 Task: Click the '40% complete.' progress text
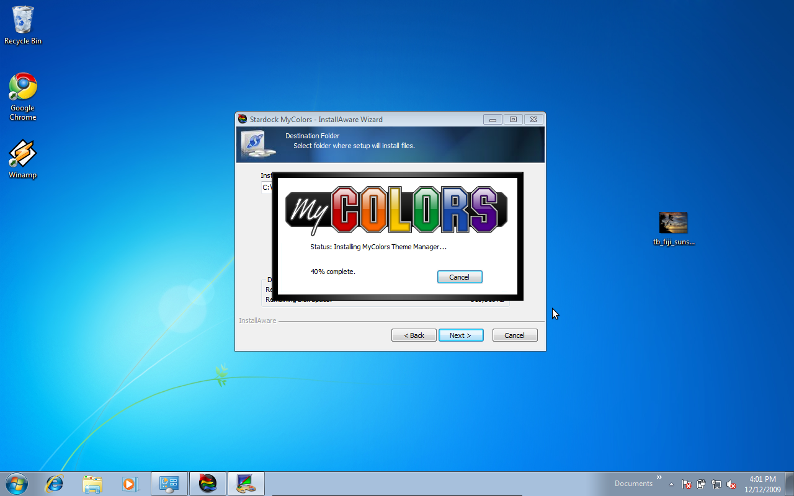click(x=333, y=272)
